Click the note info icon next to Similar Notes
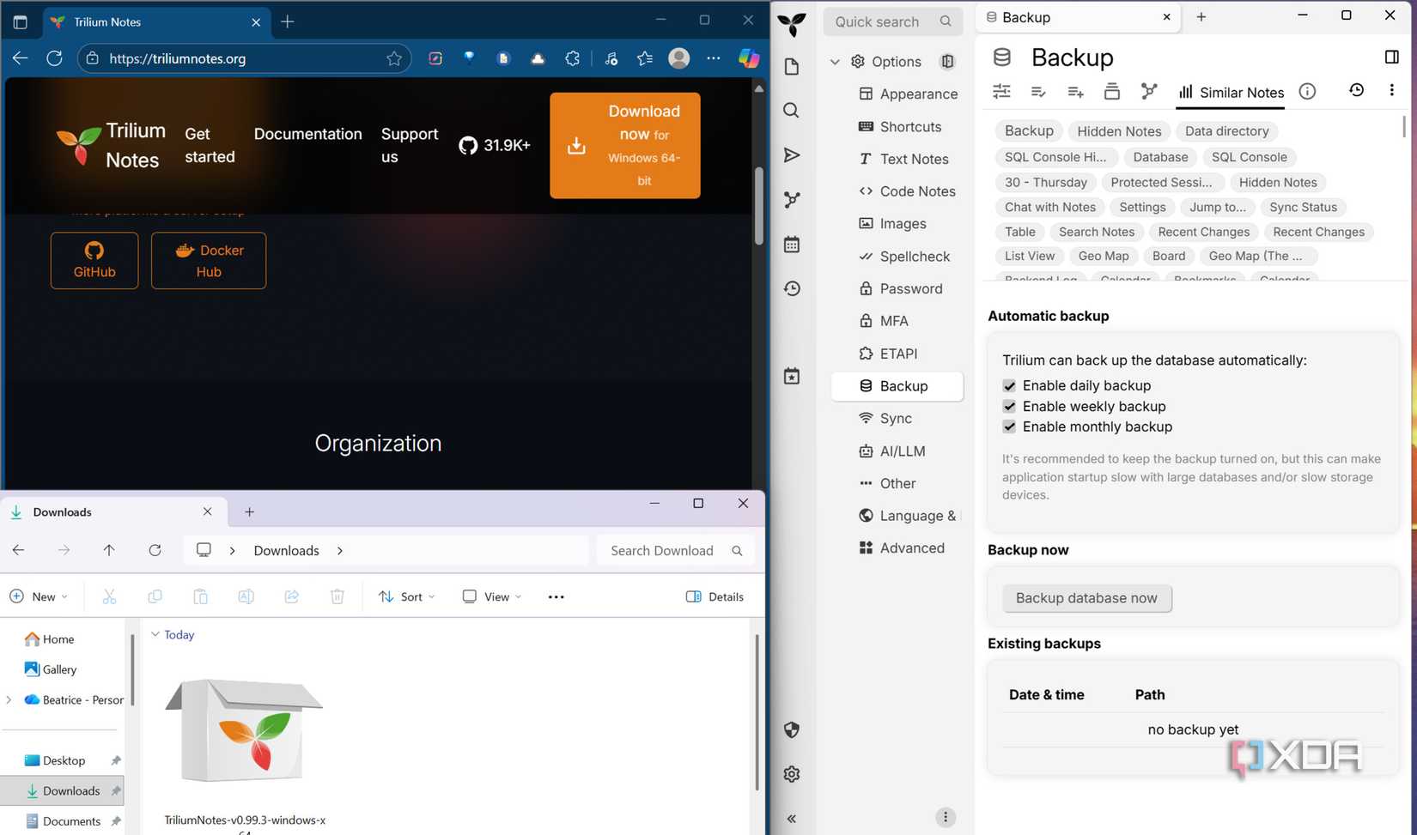Viewport: 1417px width, 835px height. [1307, 91]
